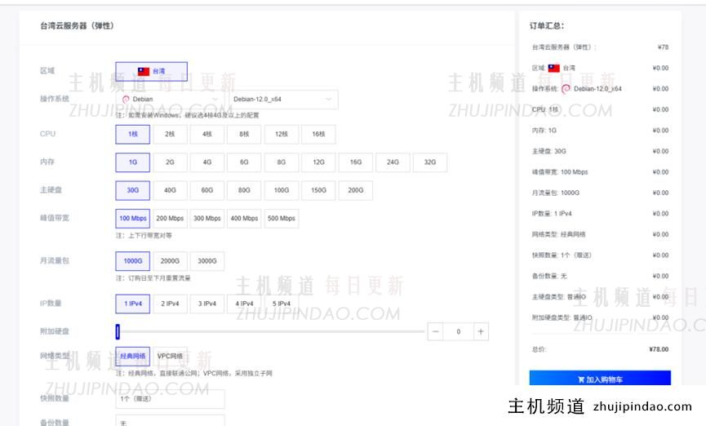Click the additional disk slider handle
The image size is (706, 426).
click(118, 331)
